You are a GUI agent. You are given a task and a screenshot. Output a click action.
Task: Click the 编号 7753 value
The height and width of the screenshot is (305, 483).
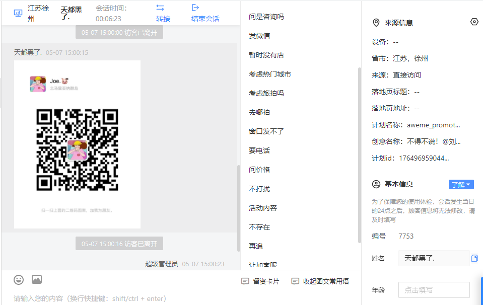tap(406, 236)
